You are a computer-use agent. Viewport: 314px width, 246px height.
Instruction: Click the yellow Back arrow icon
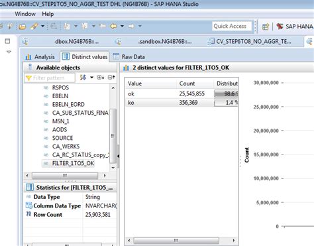click(113, 27)
